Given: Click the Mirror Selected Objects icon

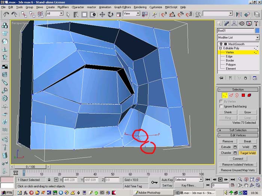Looking at the screenshot, I should pyautogui.click(x=239, y=15).
